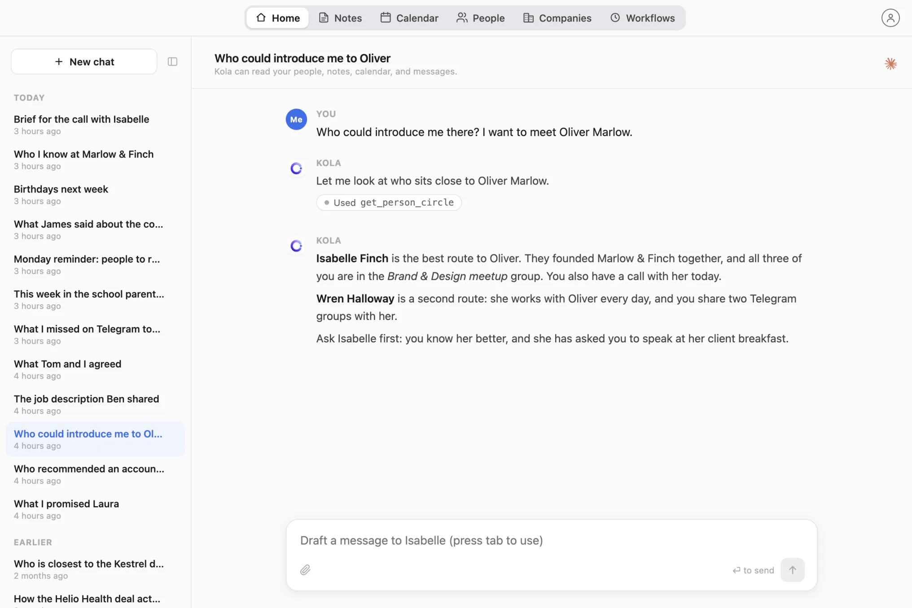Open 'Monday reminder: people to r...' chat
This screenshot has width=912, height=608.
95,264
